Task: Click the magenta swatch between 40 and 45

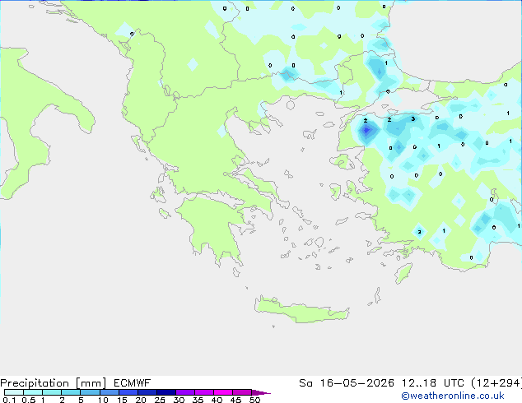Action: [223, 392]
